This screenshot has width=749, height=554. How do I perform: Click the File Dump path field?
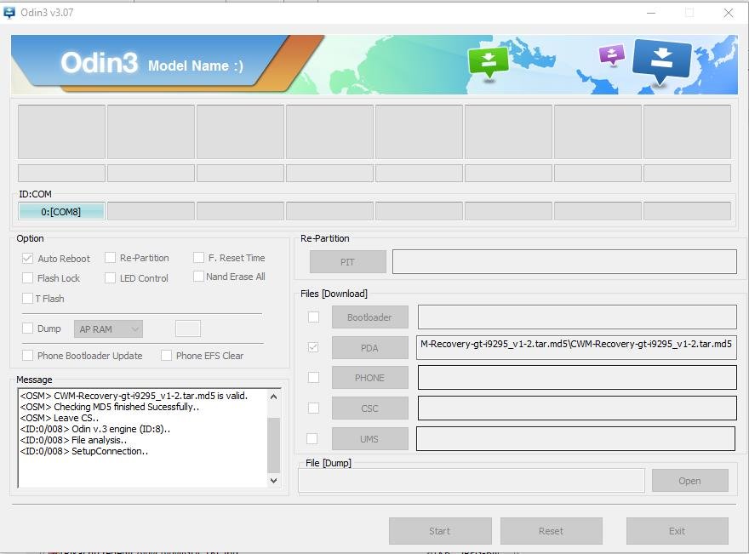(472, 481)
